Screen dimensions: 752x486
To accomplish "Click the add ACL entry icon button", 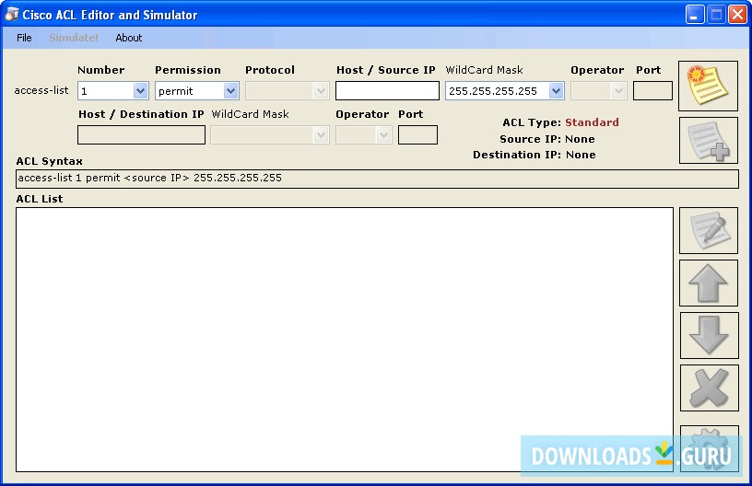I will point(709,140).
